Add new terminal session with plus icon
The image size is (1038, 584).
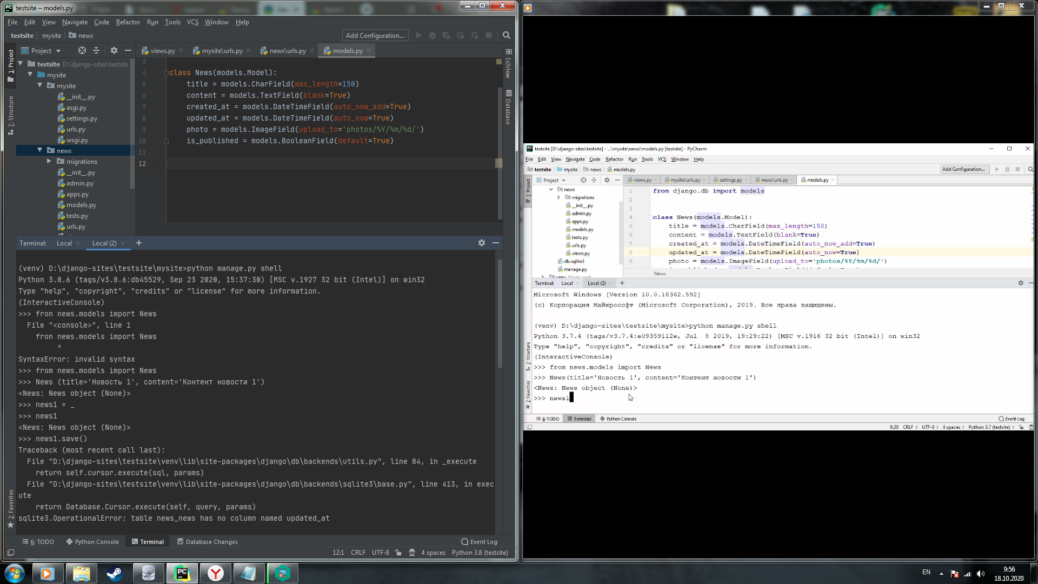[x=139, y=243]
